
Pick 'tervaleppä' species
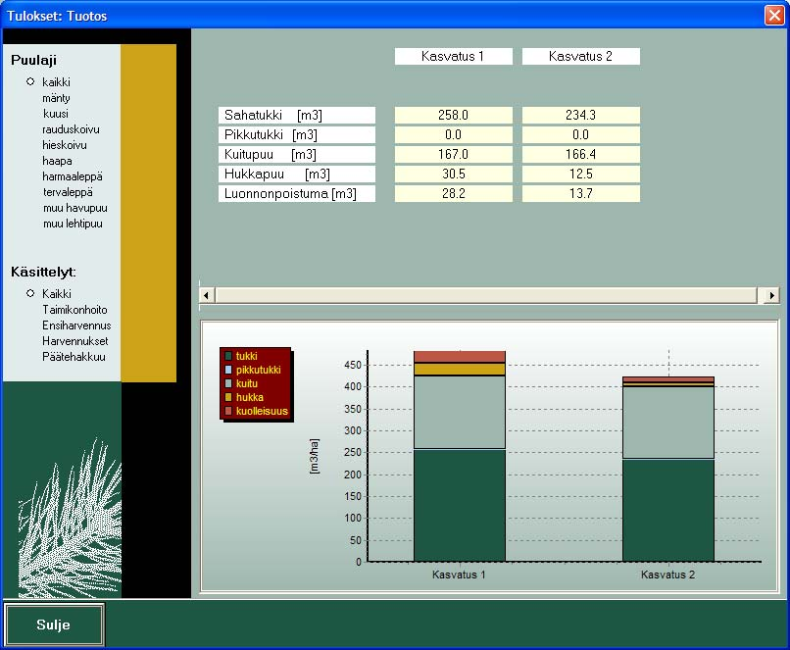click(x=68, y=192)
